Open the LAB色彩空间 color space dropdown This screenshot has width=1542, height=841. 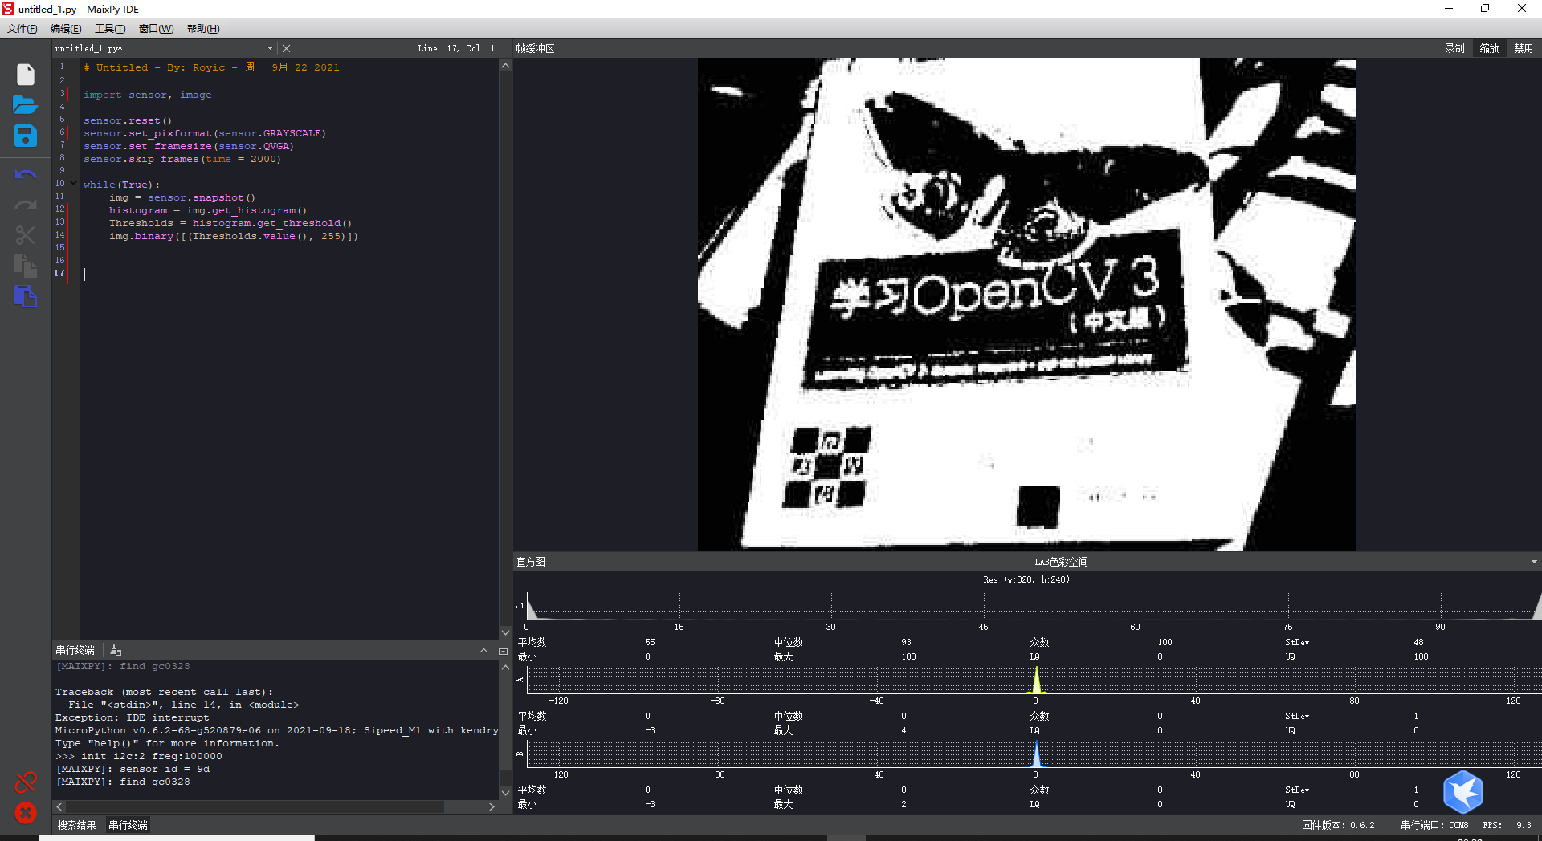[1533, 562]
